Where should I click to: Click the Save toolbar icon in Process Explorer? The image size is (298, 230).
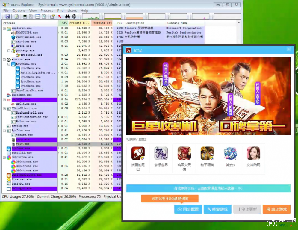(x=7, y=16)
